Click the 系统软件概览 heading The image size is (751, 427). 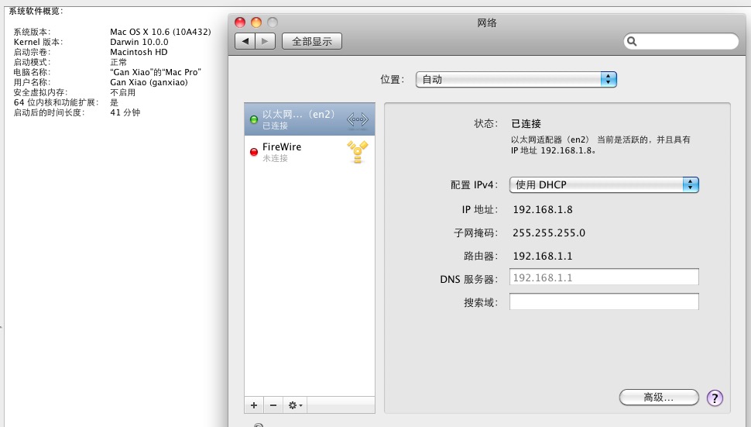coord(36,11)
